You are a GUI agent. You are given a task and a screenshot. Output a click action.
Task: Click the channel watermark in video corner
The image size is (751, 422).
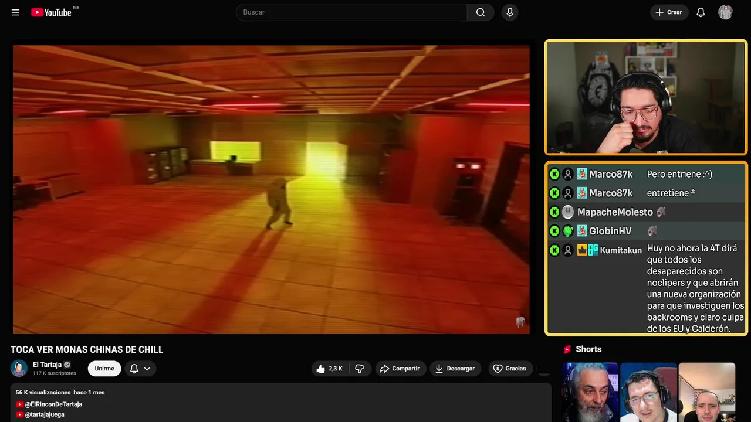click(x=520, y=322)
